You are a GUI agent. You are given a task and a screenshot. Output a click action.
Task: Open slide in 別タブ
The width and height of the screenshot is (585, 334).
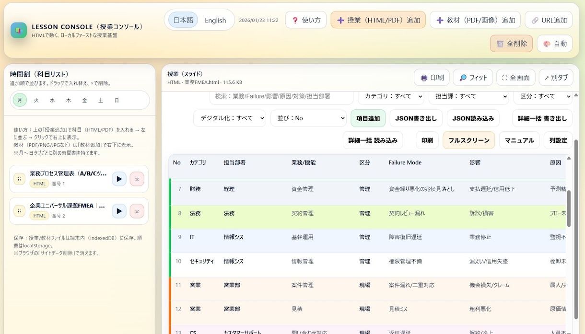pyautogui.click(x=556, y=78)
